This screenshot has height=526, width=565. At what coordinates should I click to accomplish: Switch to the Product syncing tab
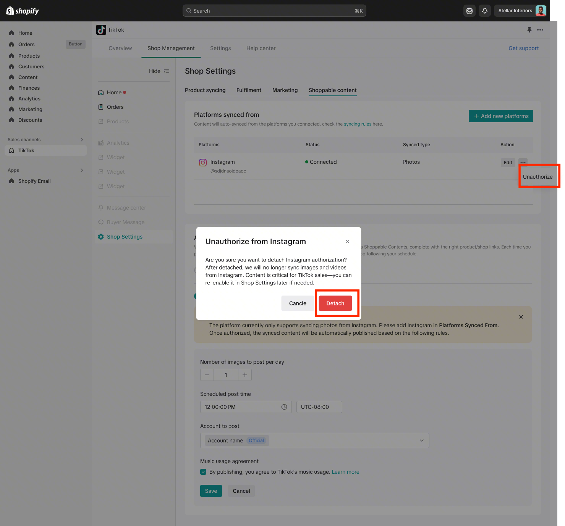click(x=205, y=90)
